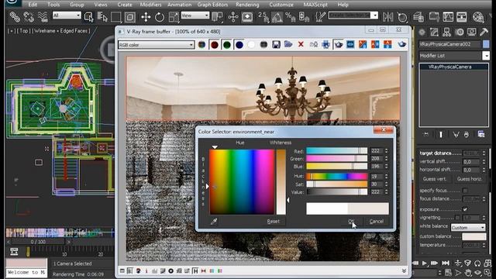Choose the Select Object arrow tool
The height and width of the screenshot is (279, 496).
(89, 17)
